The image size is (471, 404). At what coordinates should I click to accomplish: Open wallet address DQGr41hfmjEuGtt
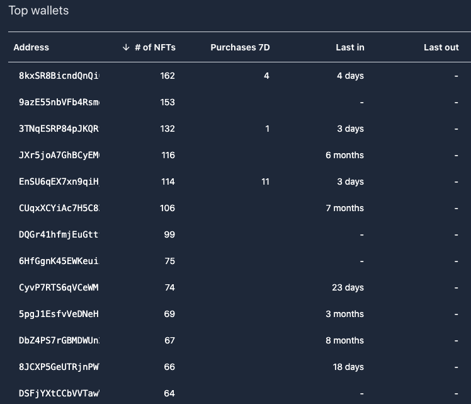59,234
